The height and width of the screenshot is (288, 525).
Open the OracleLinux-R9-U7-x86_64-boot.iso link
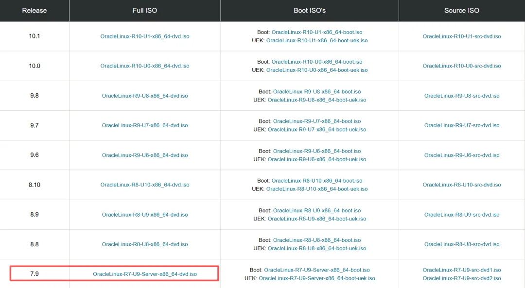point(317,121)
